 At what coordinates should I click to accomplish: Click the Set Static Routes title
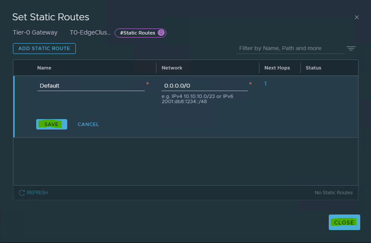51,17
